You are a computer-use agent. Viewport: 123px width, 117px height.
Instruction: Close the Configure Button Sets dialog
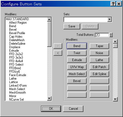(x=119, y=4)
